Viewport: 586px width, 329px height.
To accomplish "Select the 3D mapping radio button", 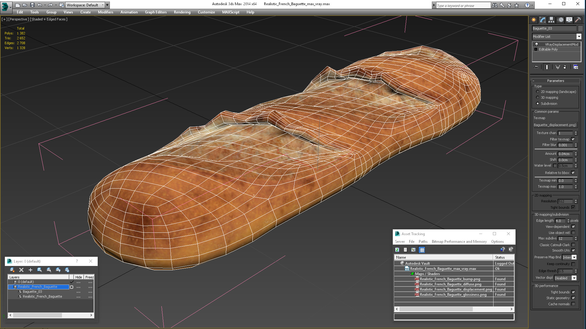I will pyautogui.click(x=537, y=97).
